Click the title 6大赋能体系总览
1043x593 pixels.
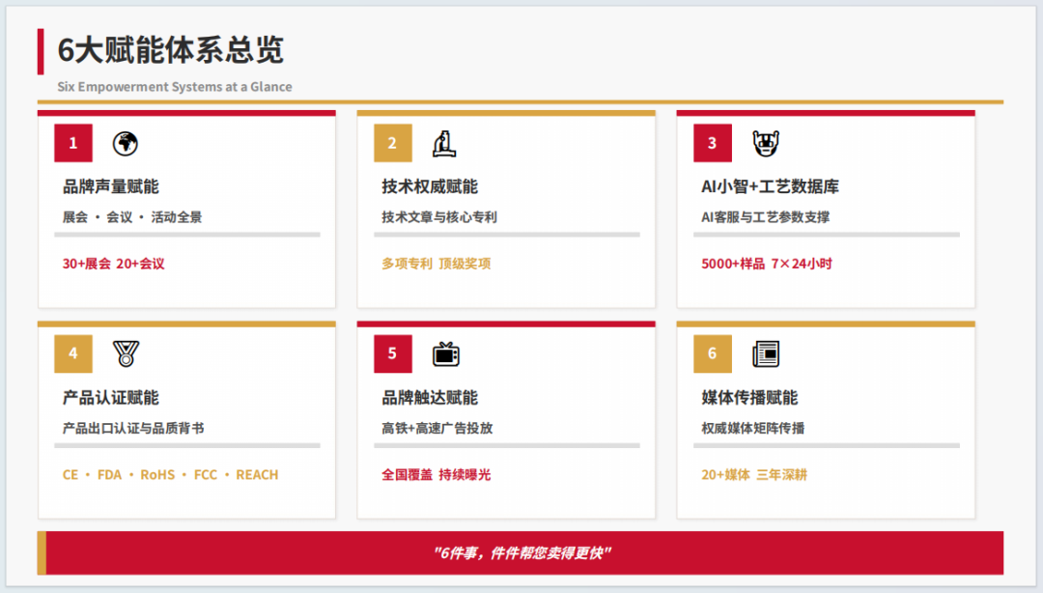[x=171, y=50]
